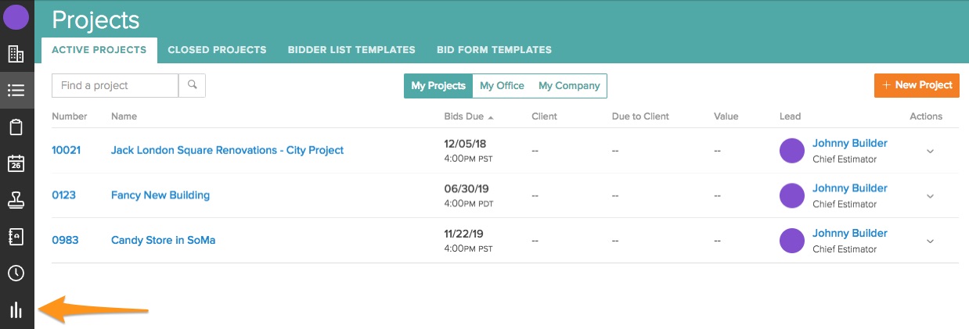Switch view to My Projects
Screen dimensions: 969x329
tap(438, 86)
